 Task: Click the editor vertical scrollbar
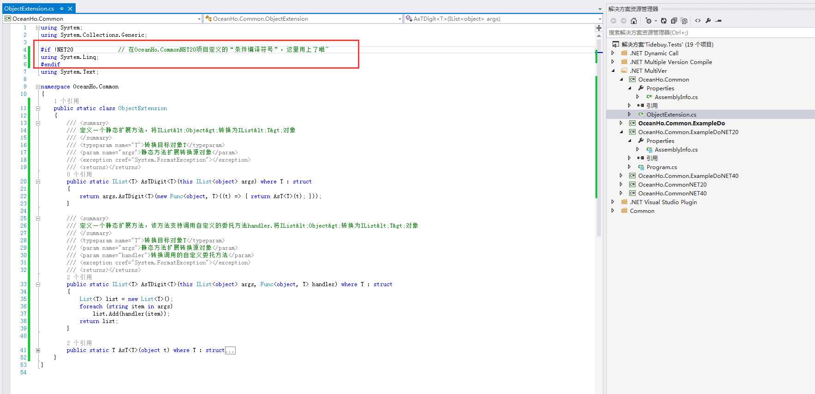[x=599, y=138]
